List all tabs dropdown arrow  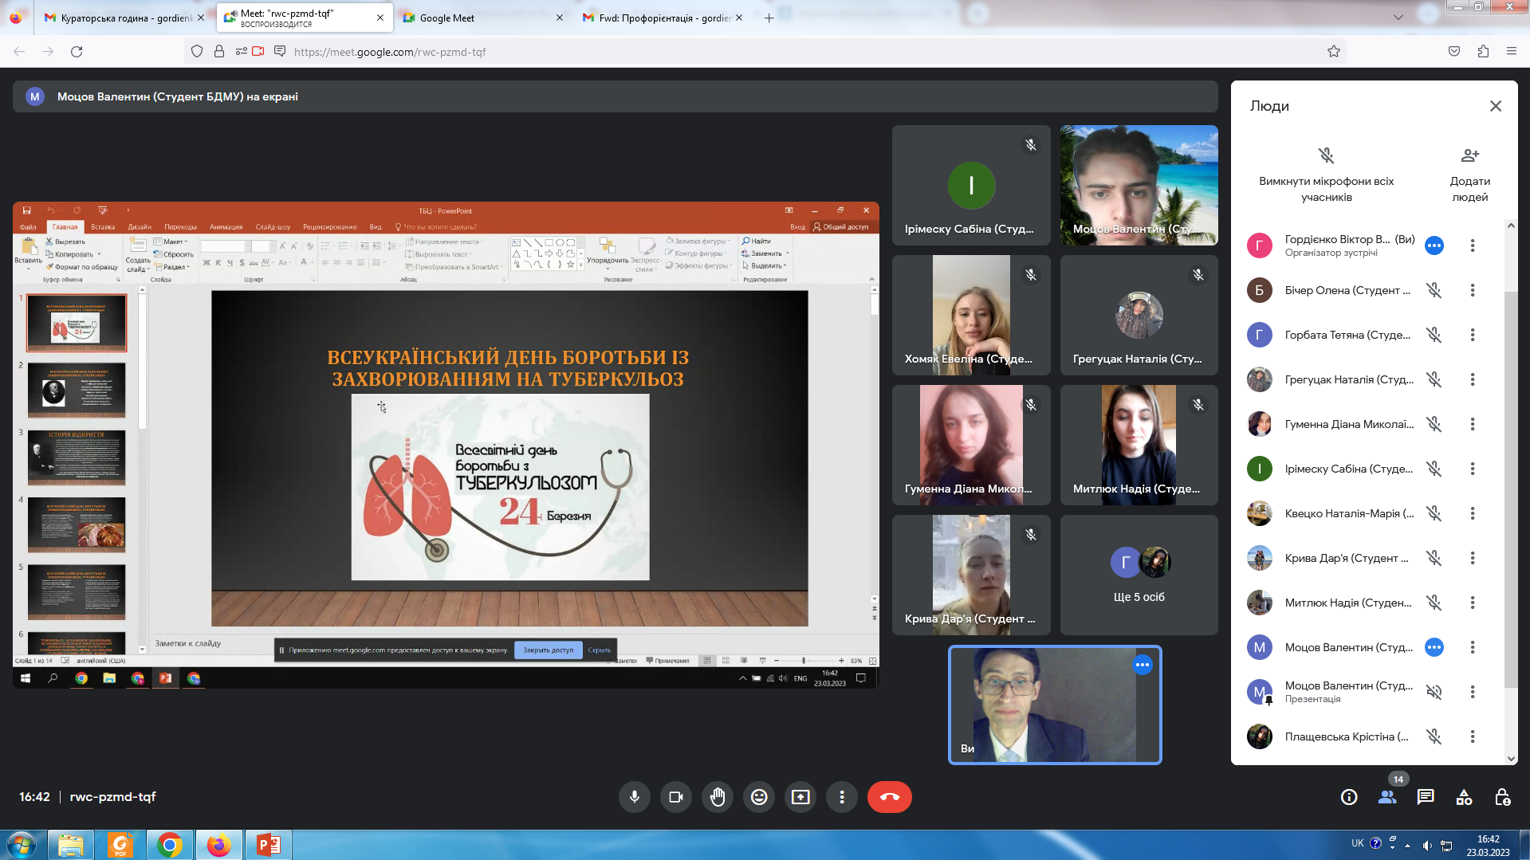point(1398,18)
